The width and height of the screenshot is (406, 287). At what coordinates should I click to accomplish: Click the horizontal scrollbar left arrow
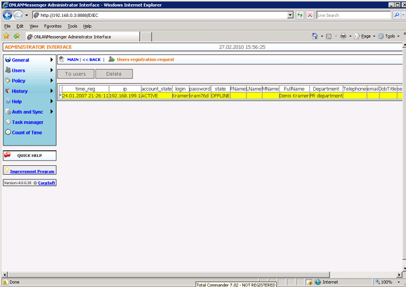point(5,274)
